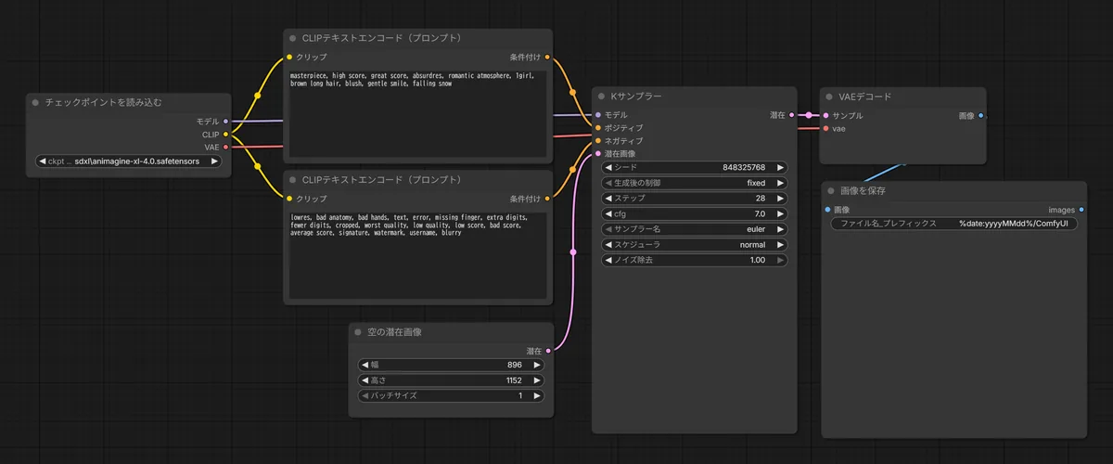Collapse the 空の潜在画像 node via its title dot
The image size is (1113, 464).
pyautogui.click(x=359, y=331)
